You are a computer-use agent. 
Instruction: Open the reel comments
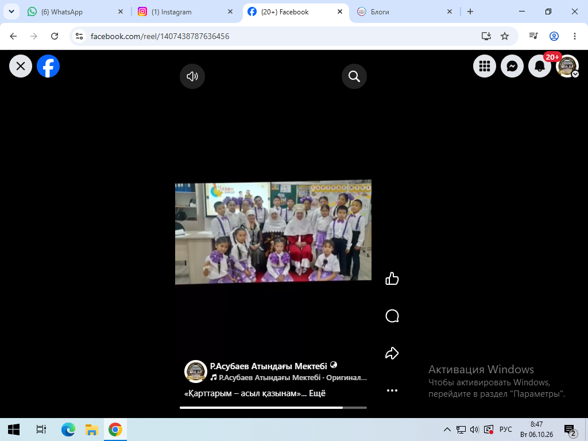point(392,316)
